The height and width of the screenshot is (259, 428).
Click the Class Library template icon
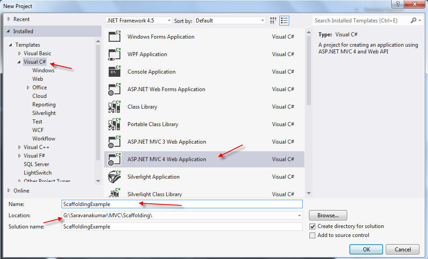coord(115,106)
